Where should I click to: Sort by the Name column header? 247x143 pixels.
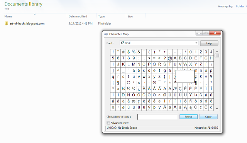8,16
